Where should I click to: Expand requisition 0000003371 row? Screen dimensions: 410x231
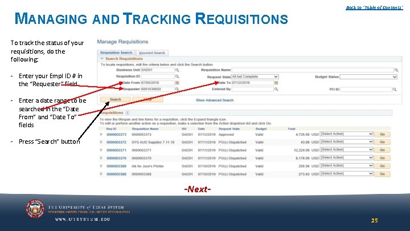101,150
